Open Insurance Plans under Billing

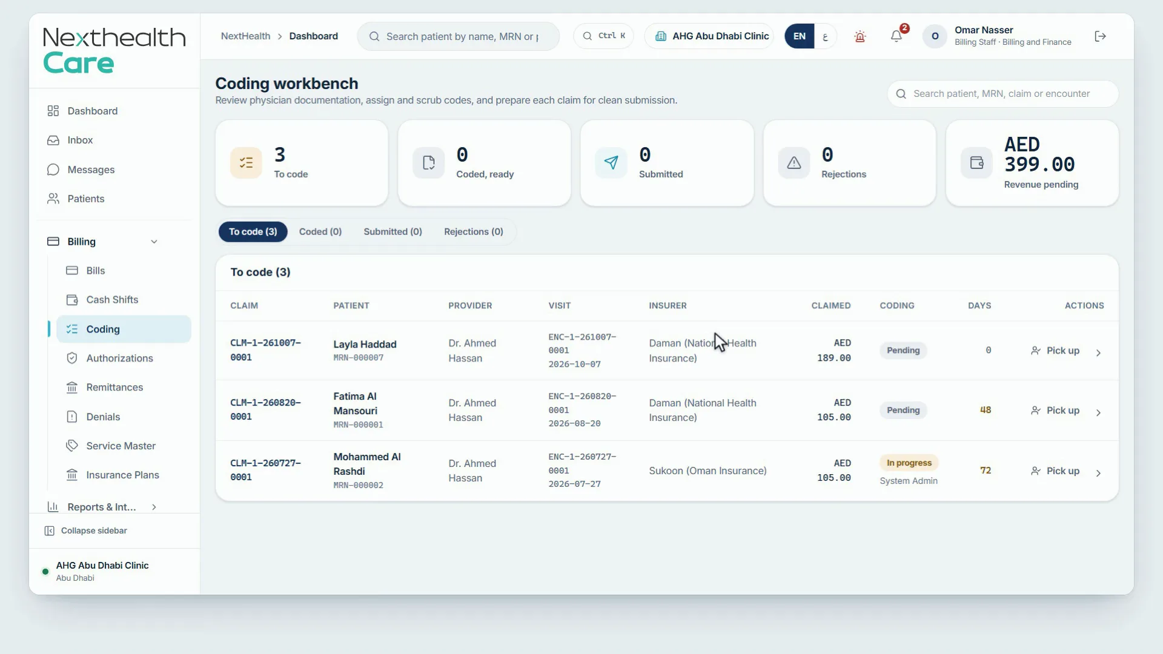[x=124, y=475]
